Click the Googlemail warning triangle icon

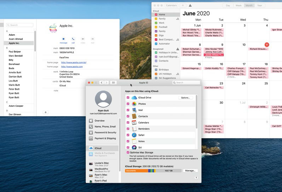(x=178, y=49)
